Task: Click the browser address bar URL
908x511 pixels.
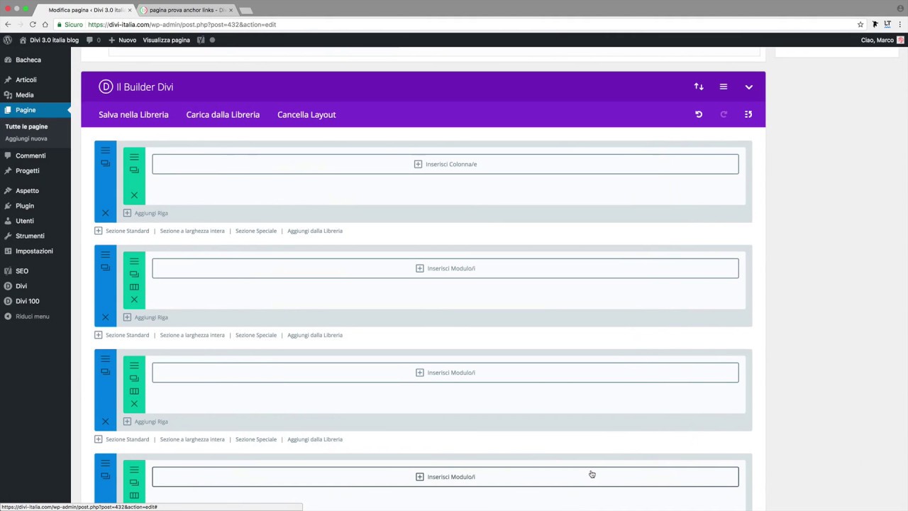Action: coord(182,24)
